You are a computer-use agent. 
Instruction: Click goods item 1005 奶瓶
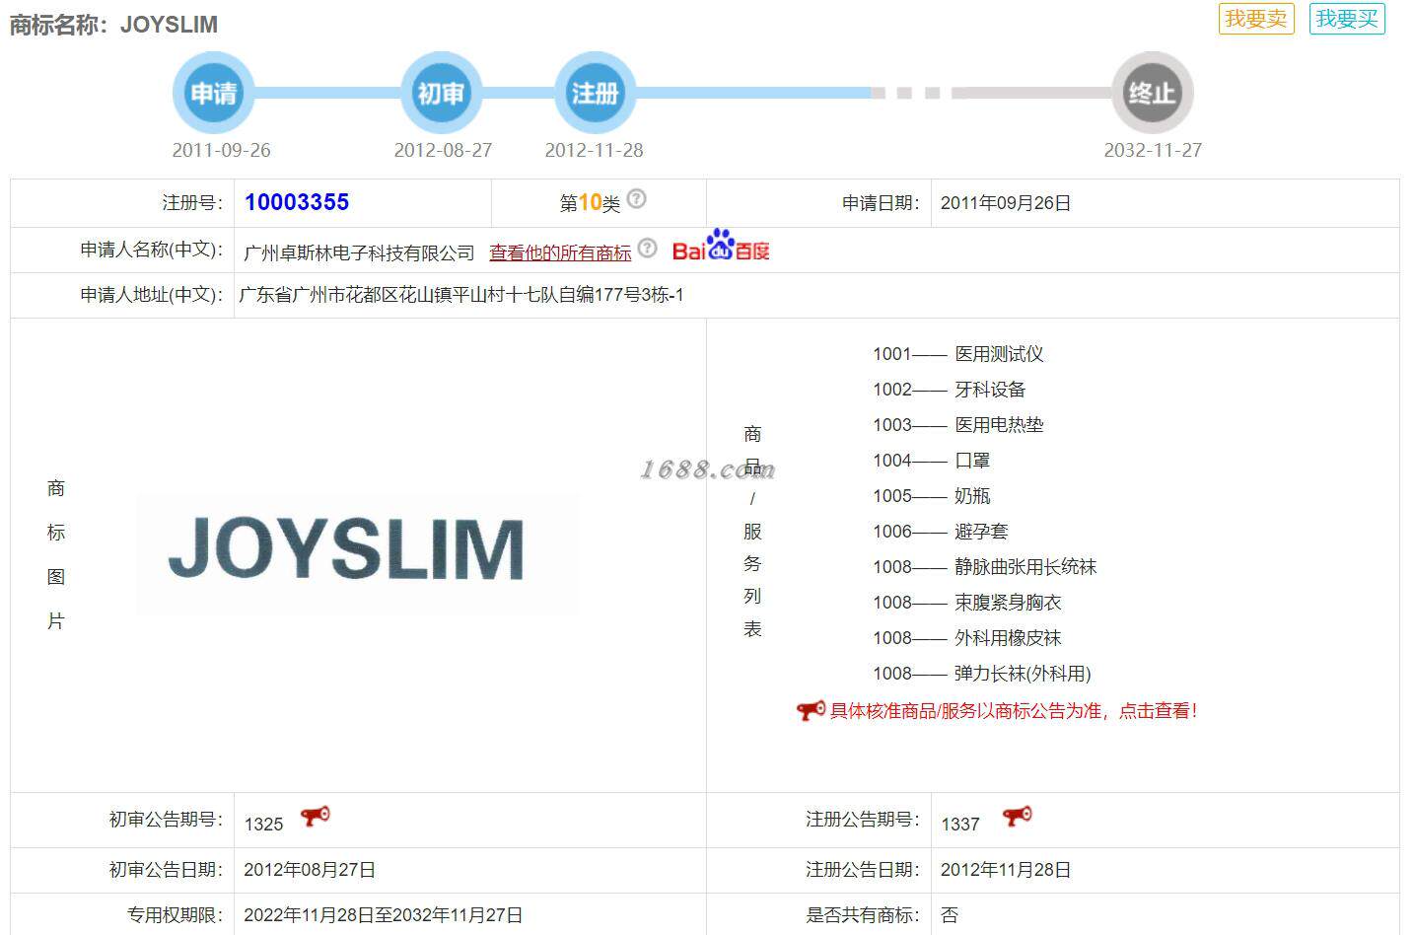click(931, 496)
